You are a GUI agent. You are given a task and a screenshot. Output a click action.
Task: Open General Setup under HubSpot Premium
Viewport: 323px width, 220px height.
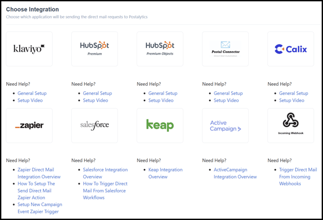click(x=98, y=93)
